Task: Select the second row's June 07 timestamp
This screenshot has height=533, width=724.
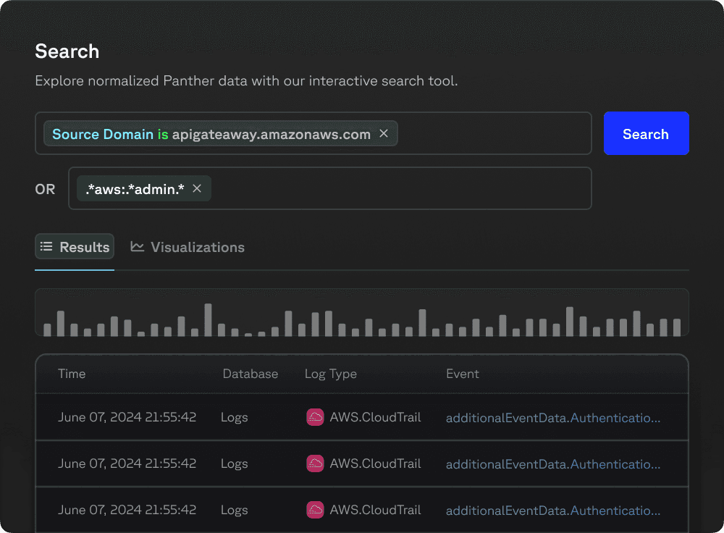Action: 127,463
